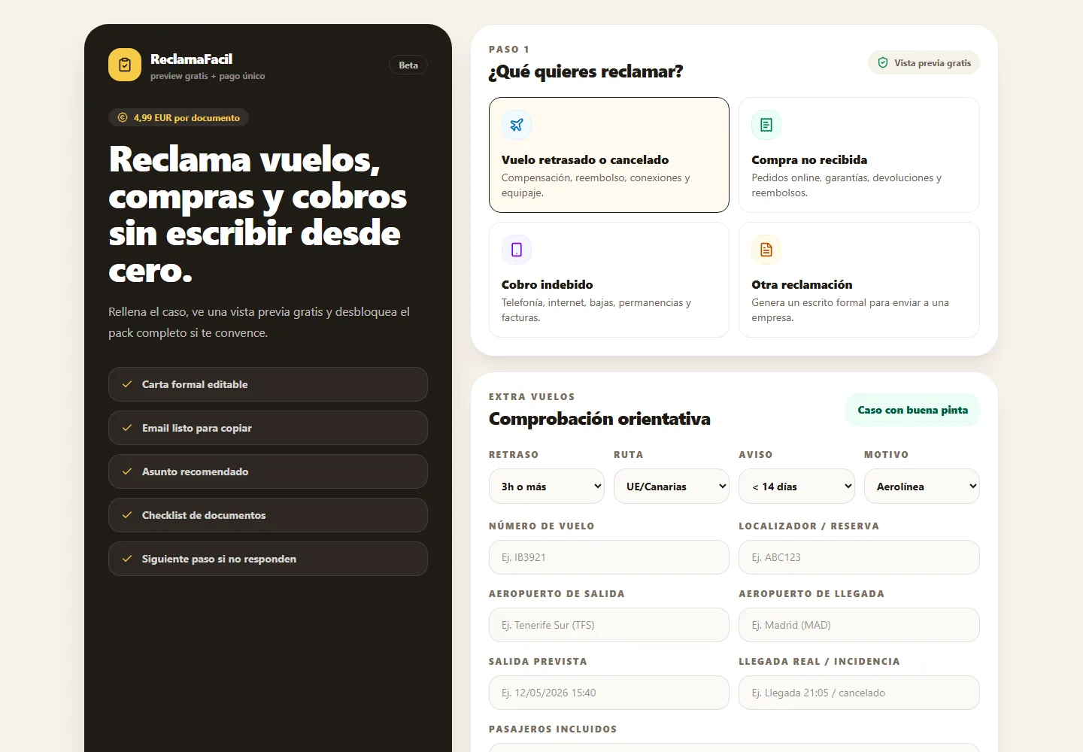Click the paragraph starting Rellena el caso

(259, 322)
